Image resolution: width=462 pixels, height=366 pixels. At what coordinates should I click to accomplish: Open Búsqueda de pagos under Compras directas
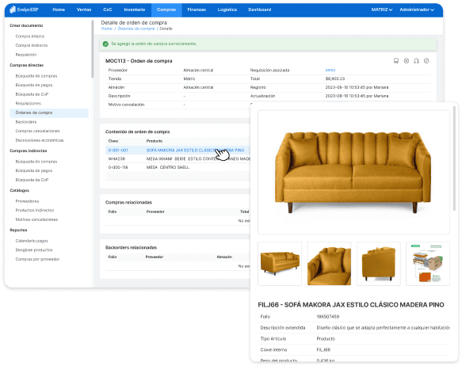34,85
